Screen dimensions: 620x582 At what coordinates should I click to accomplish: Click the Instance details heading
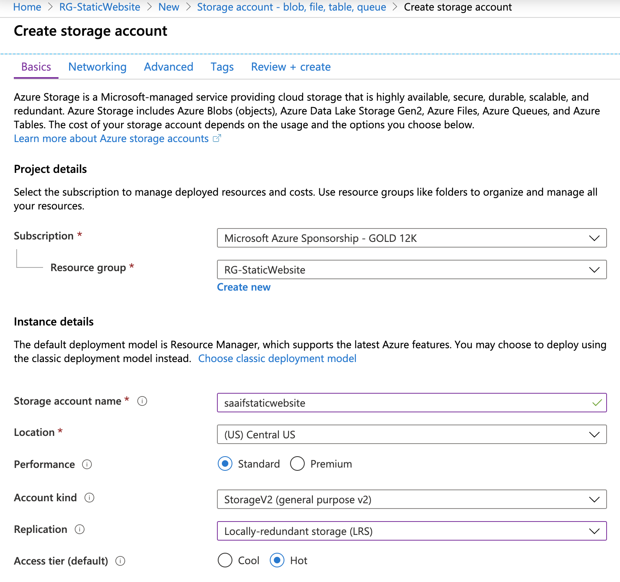point(54,321)
